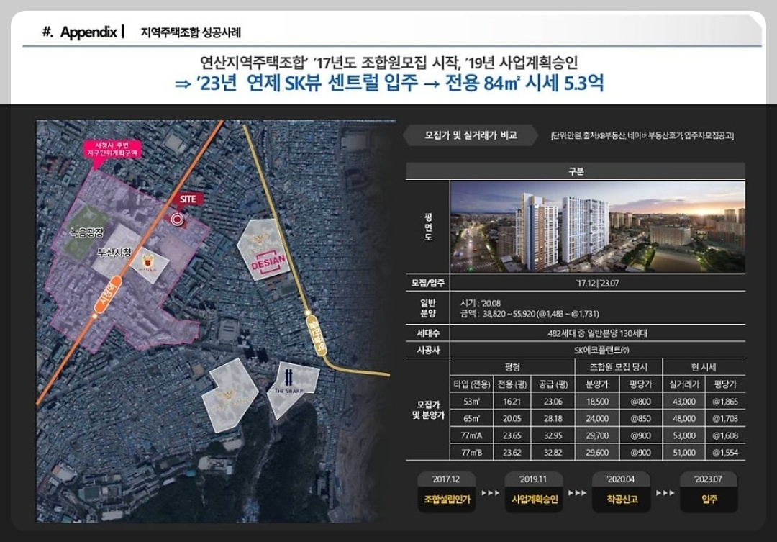Click the red target circle under SITE
This screenshot has width=777, height=542.
[x=177, y=219]
